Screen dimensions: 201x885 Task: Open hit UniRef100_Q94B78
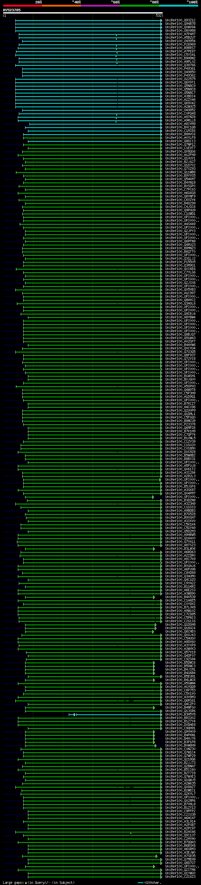coord(180,24)
